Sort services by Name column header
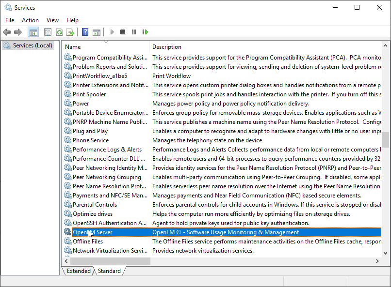 (73, 47)
